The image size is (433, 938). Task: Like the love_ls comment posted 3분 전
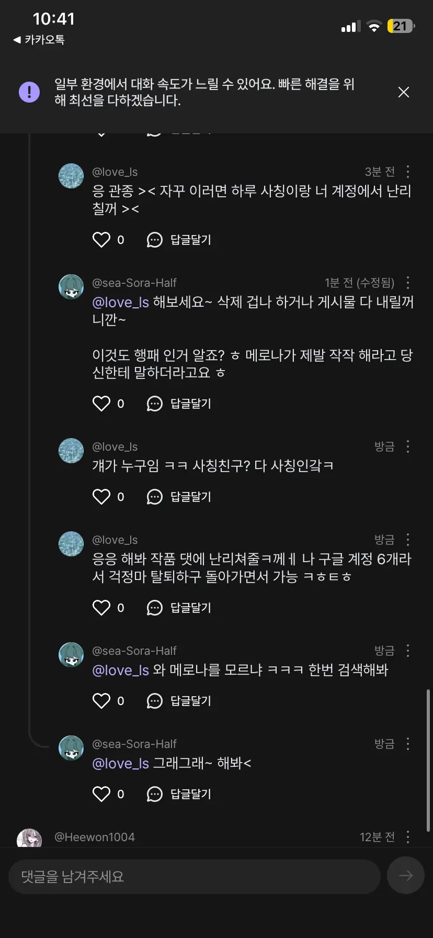[x=101, y=240]
